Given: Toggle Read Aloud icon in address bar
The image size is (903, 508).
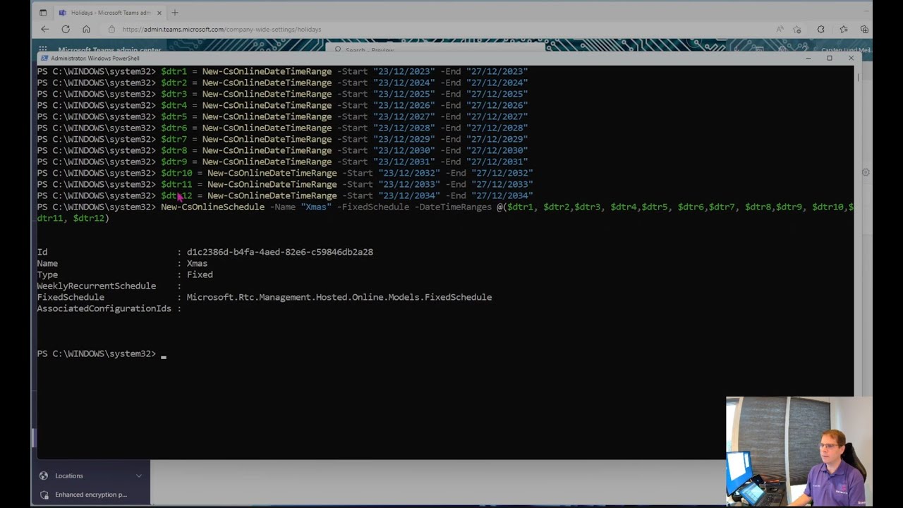Looking at the screenshot, I should pos(780,30).
